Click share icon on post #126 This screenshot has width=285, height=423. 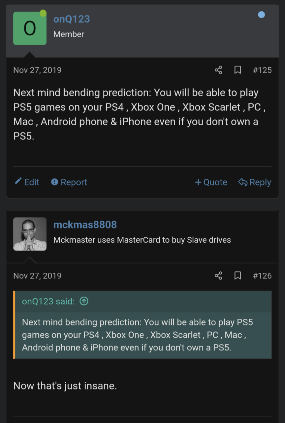click(218, 276)
